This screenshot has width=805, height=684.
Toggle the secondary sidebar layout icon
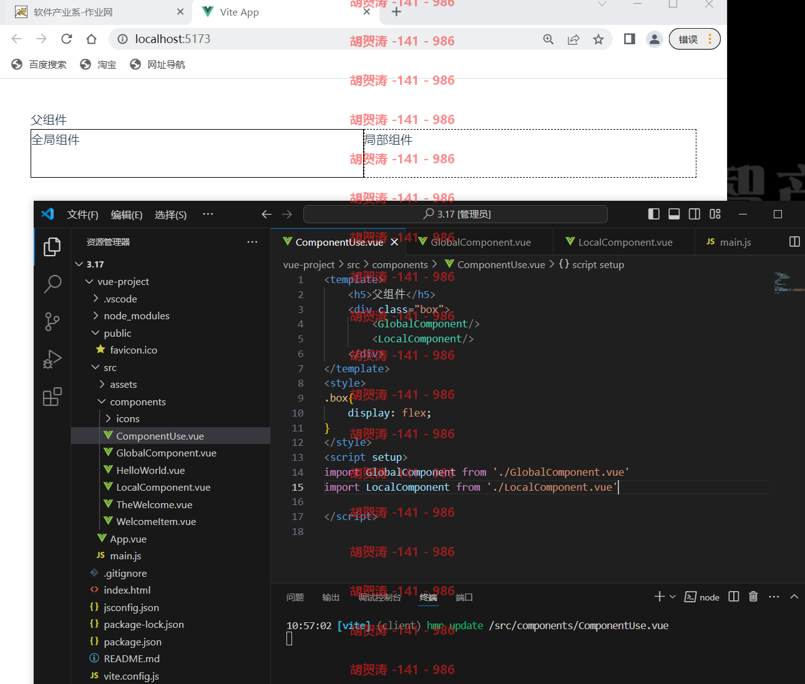[x=695, y=214]
